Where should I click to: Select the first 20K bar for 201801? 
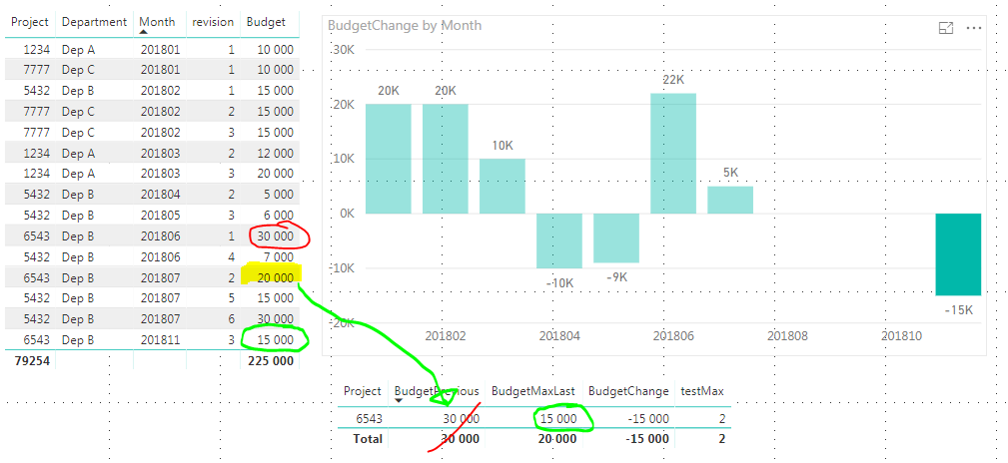[x=389, y=159]
